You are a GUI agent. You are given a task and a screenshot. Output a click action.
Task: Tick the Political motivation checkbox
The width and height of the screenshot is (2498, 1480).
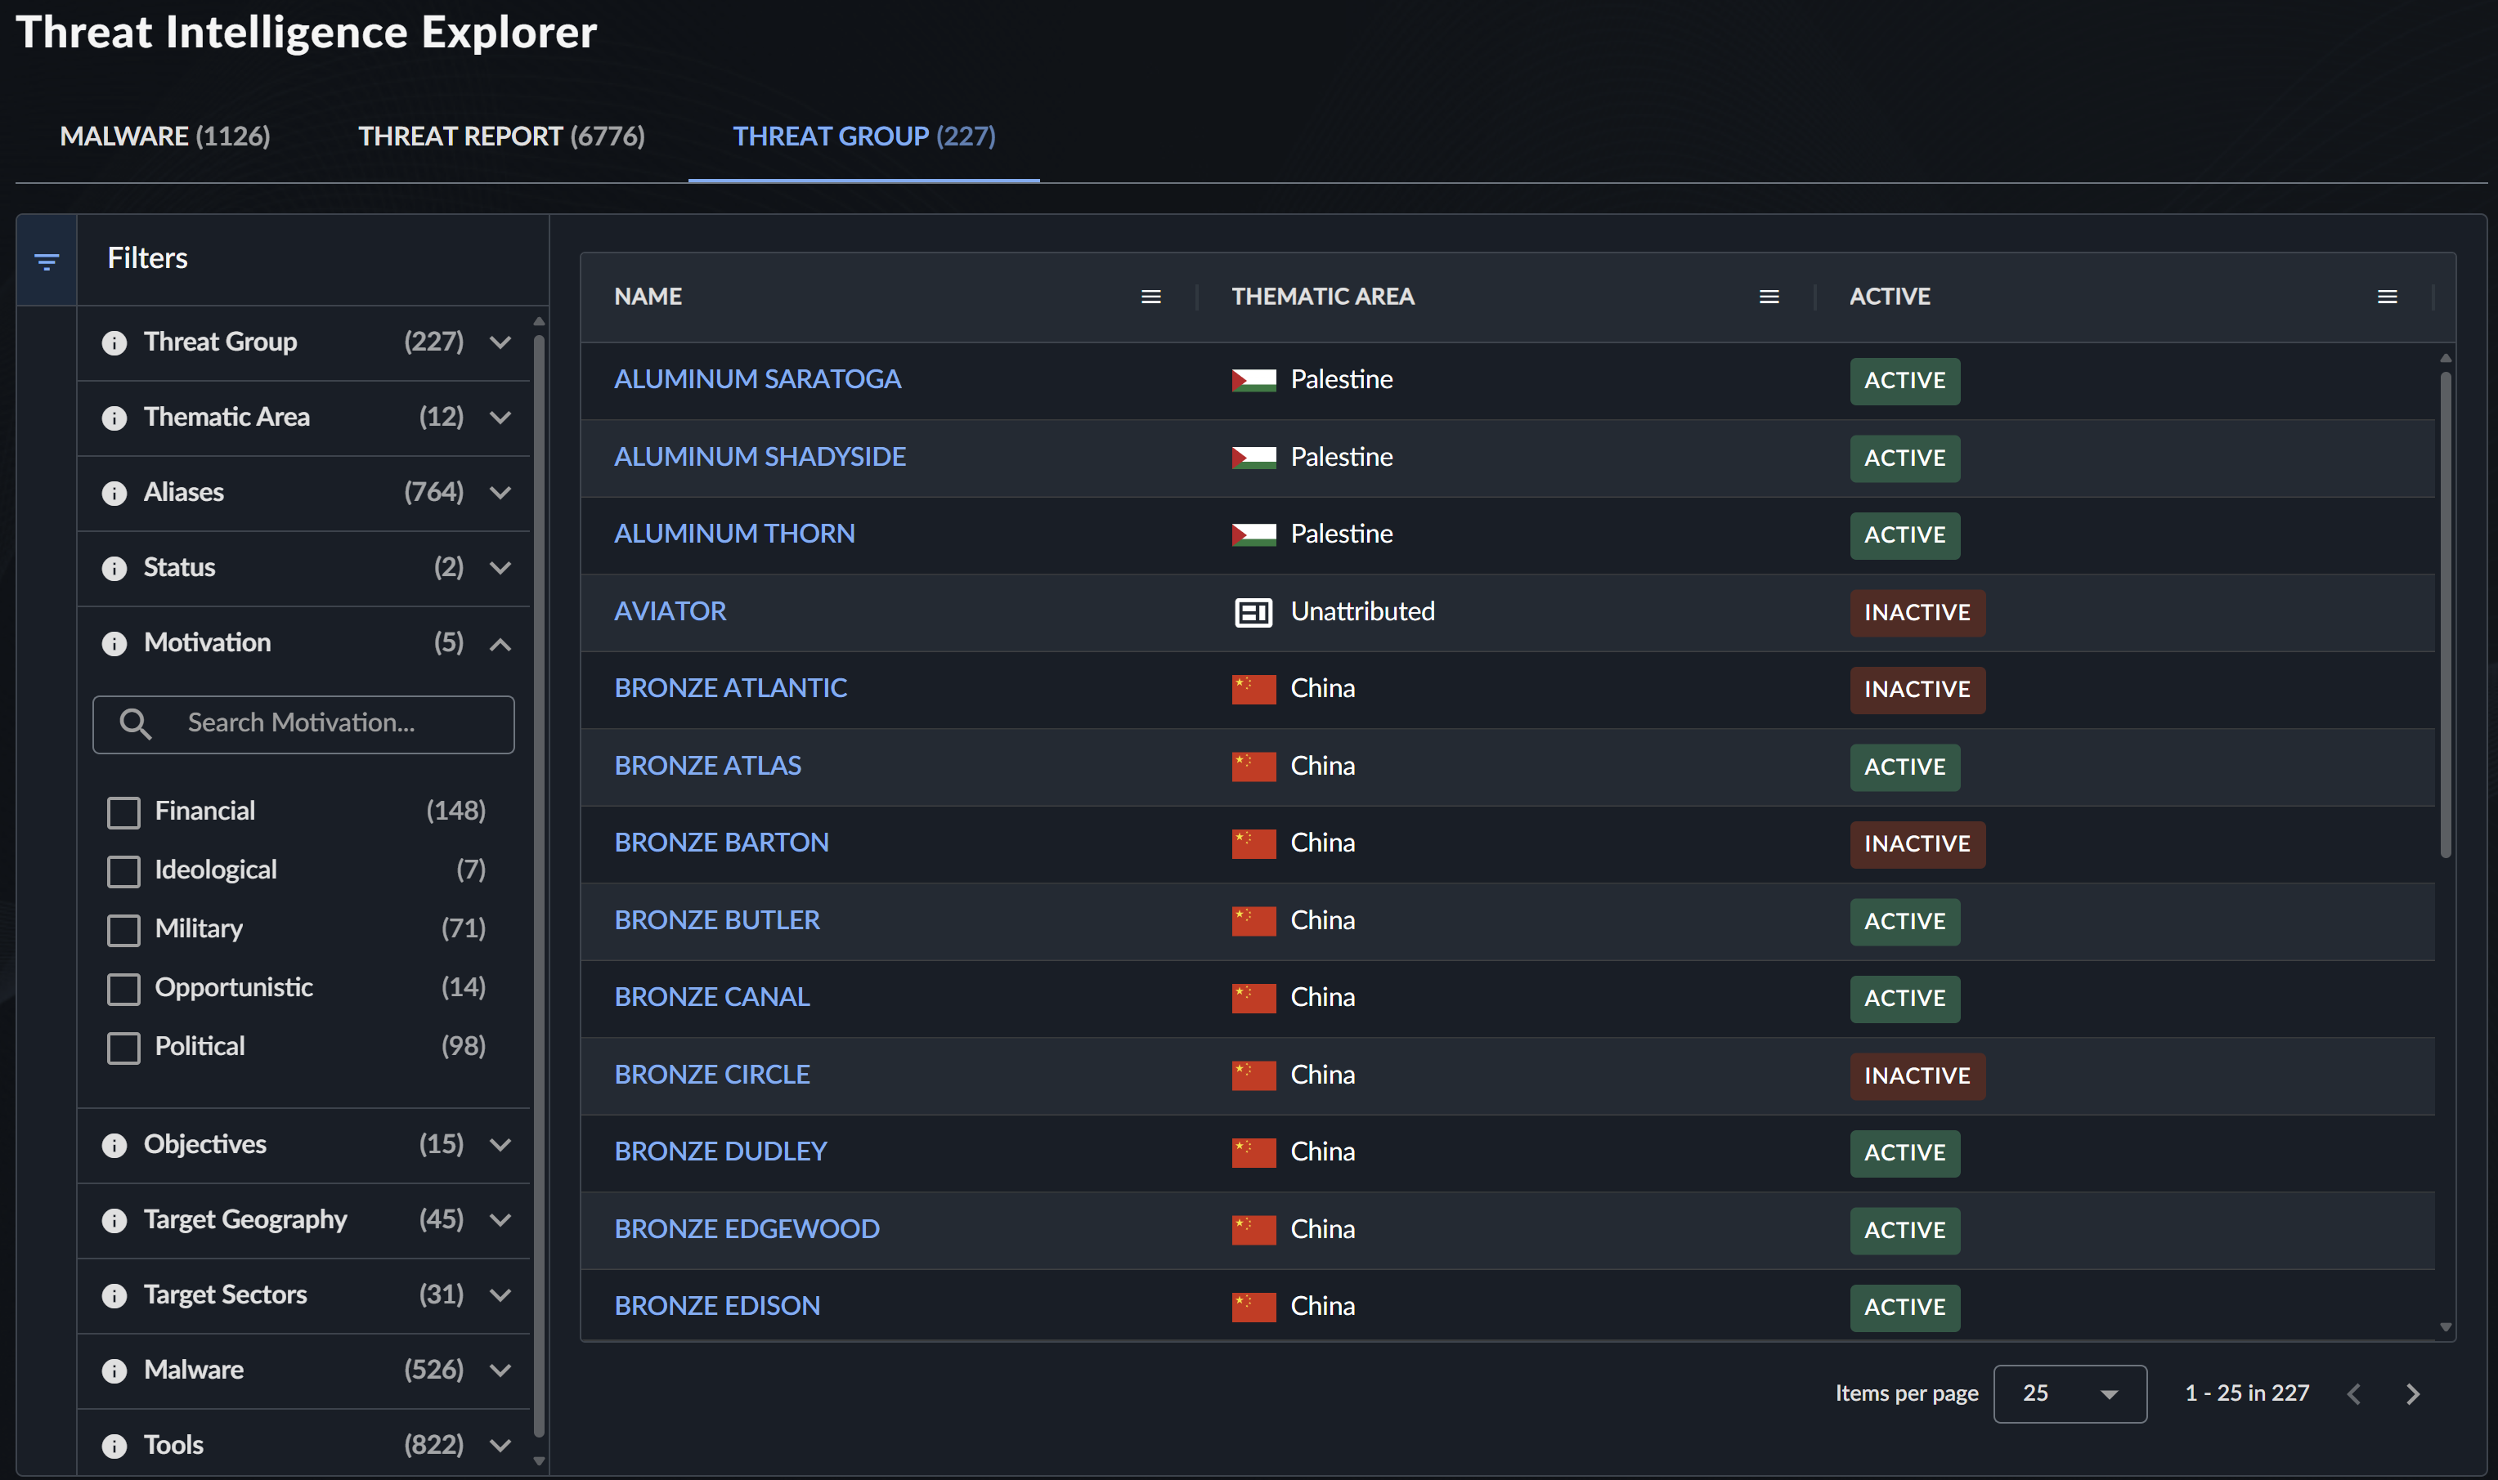[123, 1049]
